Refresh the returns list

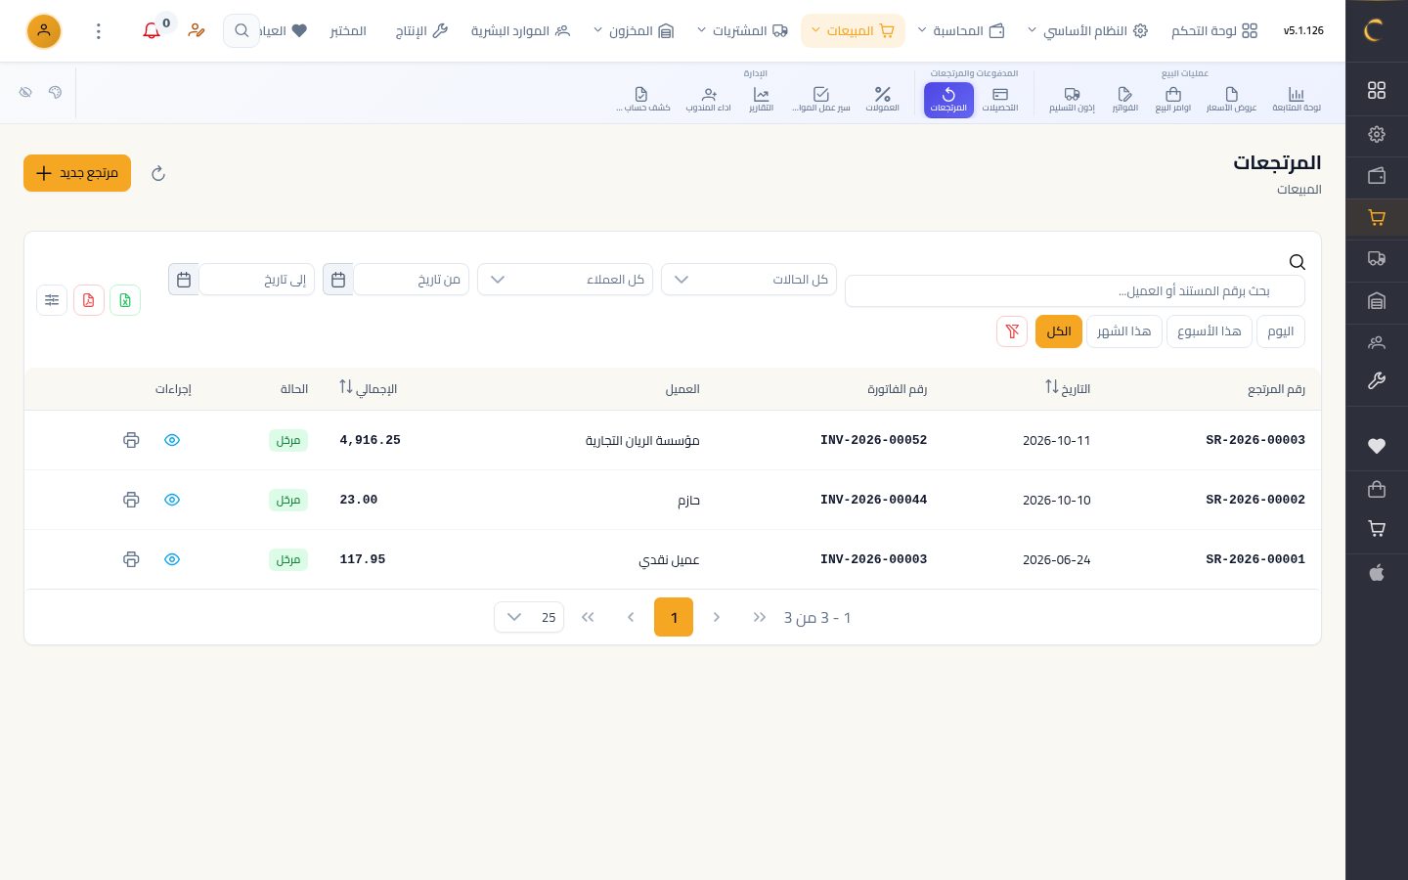tap(158, 174)
